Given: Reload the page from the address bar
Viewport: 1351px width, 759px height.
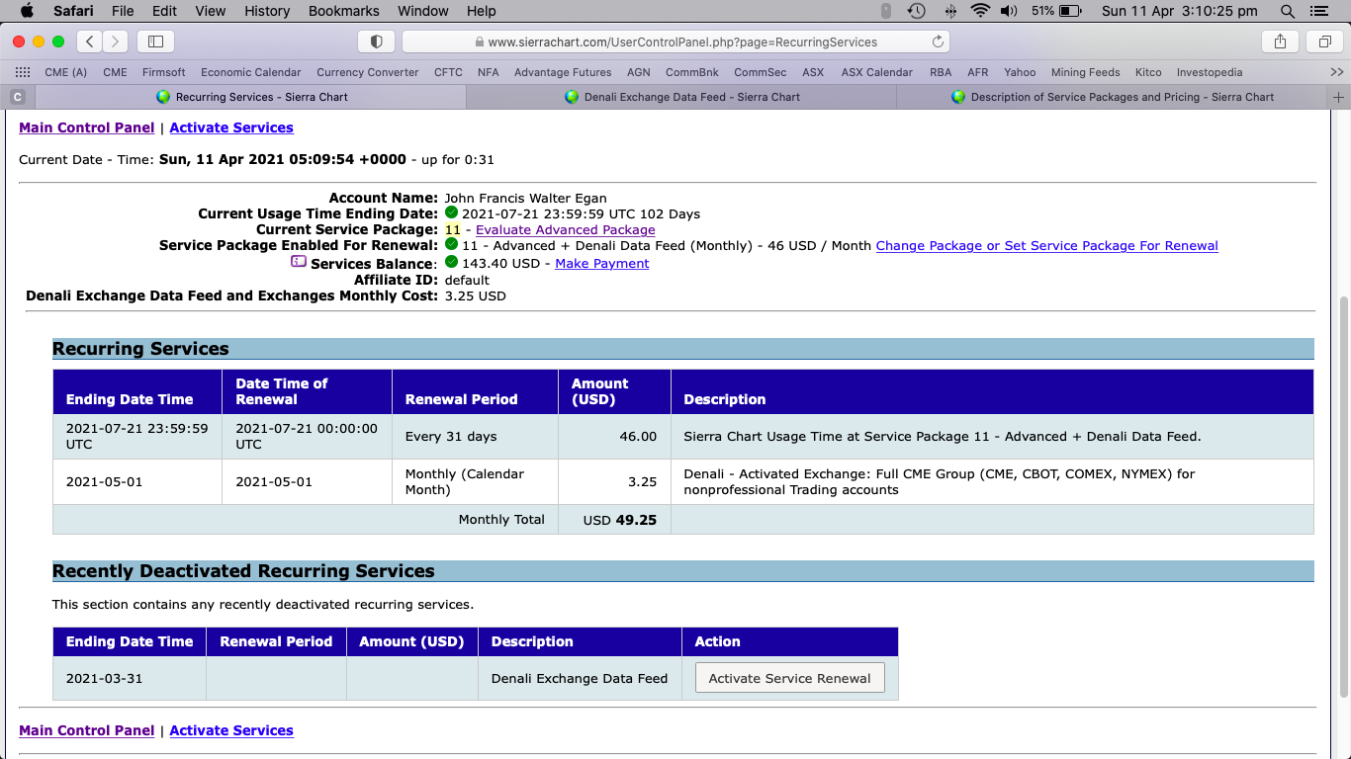Looking at the screenshot, I should (x=938, y=42).
